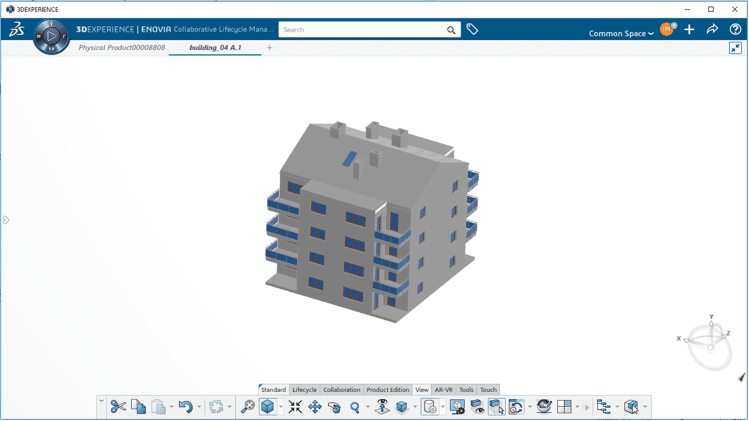This screenshot has width=749, height=421.
Task: Toggle the multi-view layout grid
Action: [x=564, y=406]
